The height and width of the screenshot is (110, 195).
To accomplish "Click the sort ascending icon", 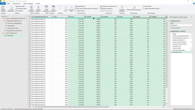I will click(x=60, y=6).
